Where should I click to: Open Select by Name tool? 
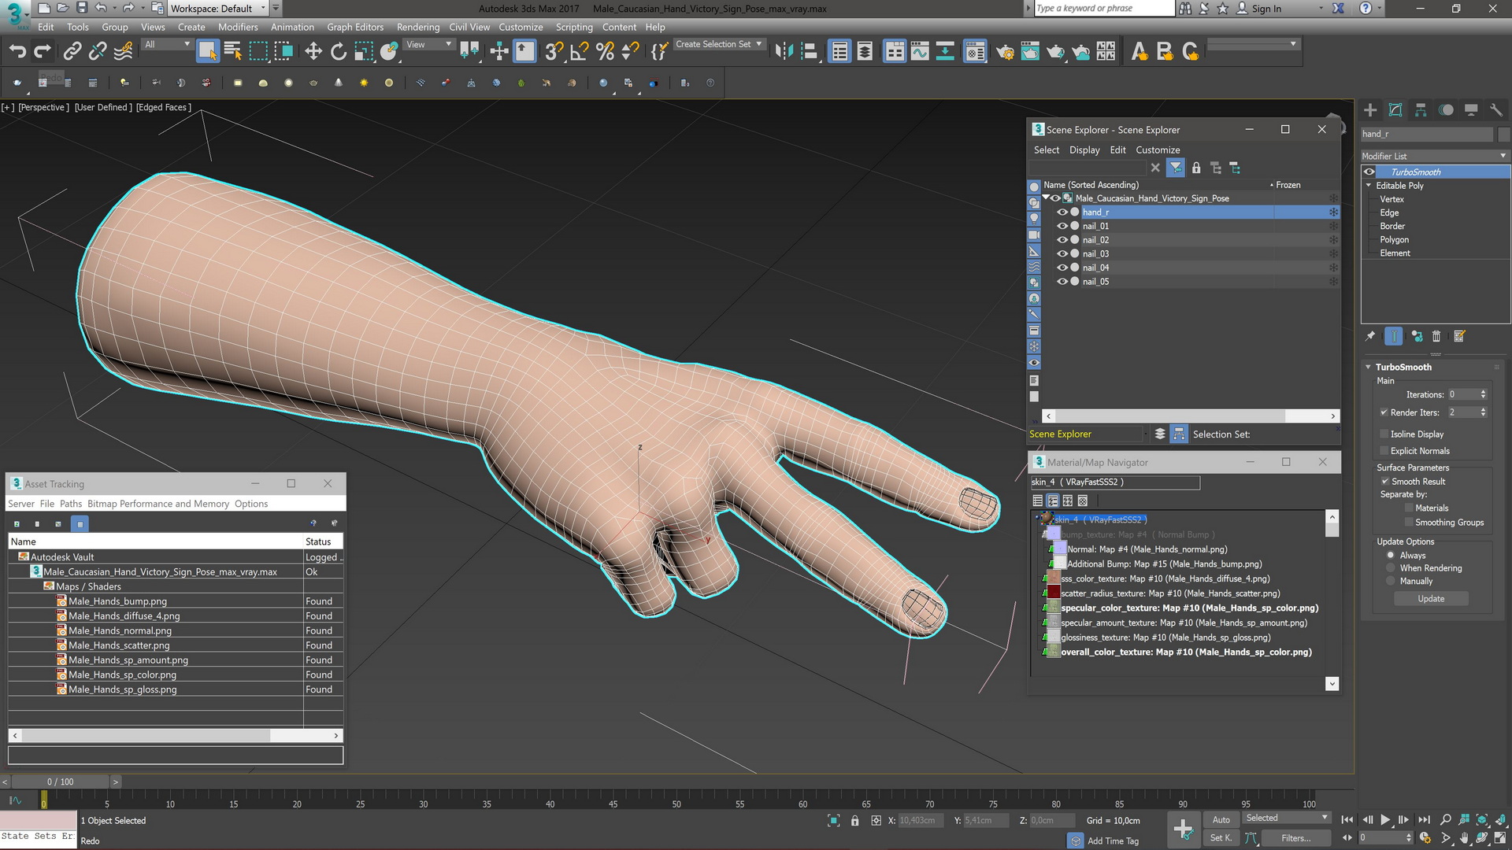click(x=233, y=52)
